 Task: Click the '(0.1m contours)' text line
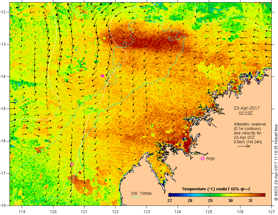point(247,129)
